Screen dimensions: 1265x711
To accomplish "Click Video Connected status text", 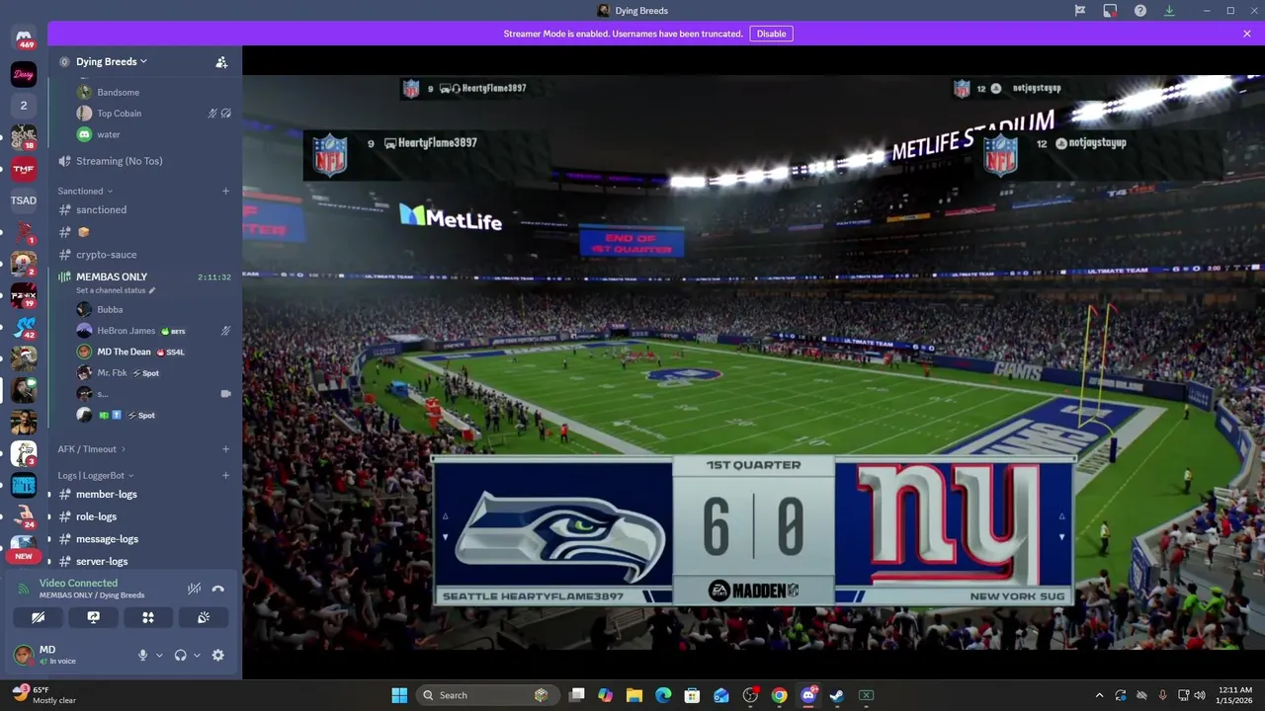I will tap(78, 584).
